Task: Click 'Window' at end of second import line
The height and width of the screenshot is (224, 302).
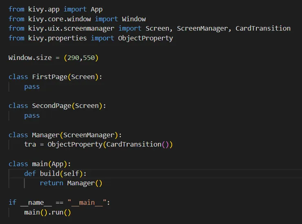Action: [134, 19]
